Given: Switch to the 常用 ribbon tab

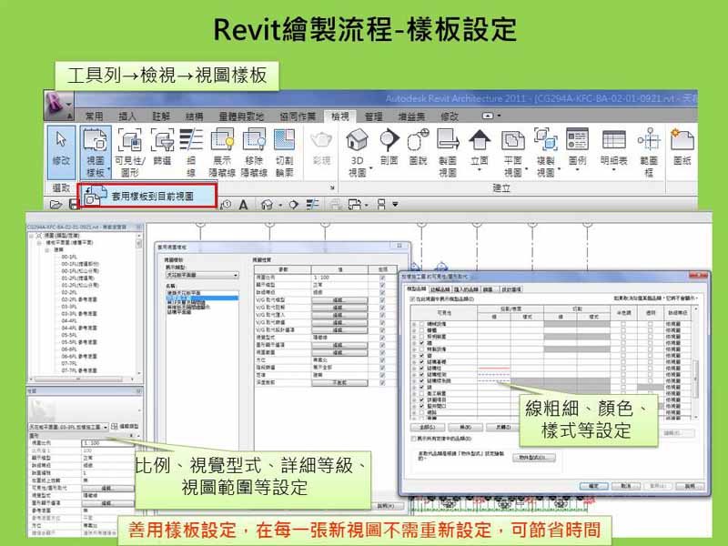Looking at the screenshot, I should pos(94,116).
